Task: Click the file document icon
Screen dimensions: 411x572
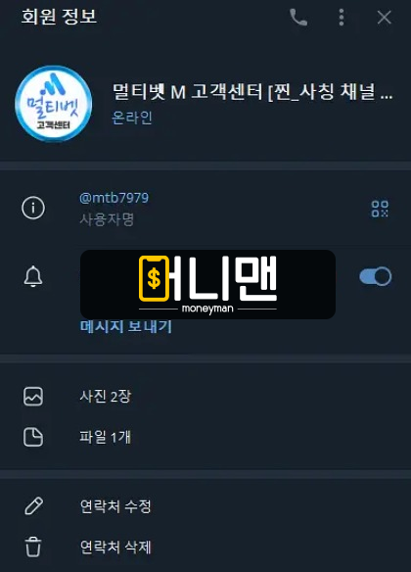Action: (33, 437)
